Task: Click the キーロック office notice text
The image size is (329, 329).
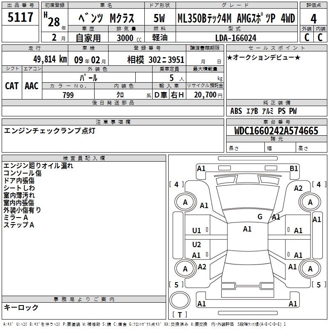Action: pyautogui.click(x=21, y=307)
